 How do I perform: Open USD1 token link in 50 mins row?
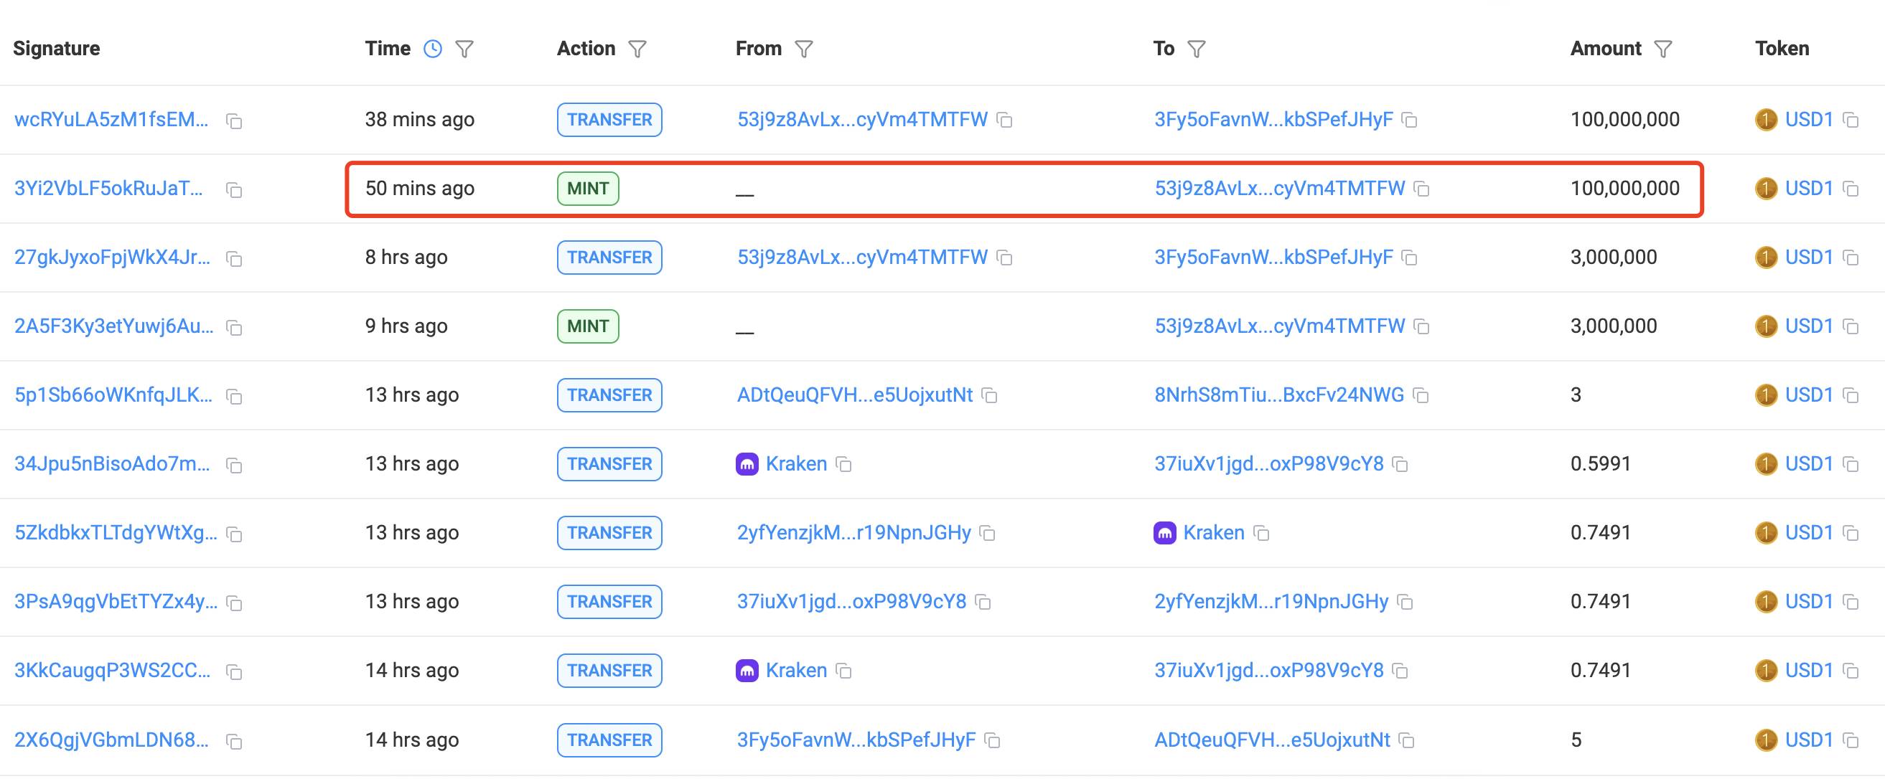pyautogui.click(x=1809, y=188)
